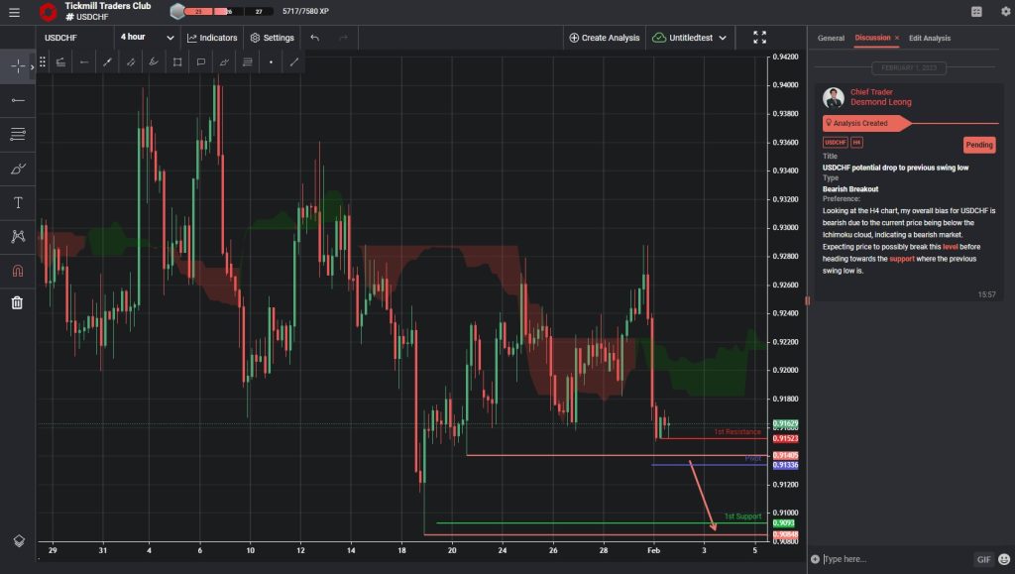Click the fullscreen chart icon
The width and height of the screenshot is (1015, 574).
pos(759,37)
